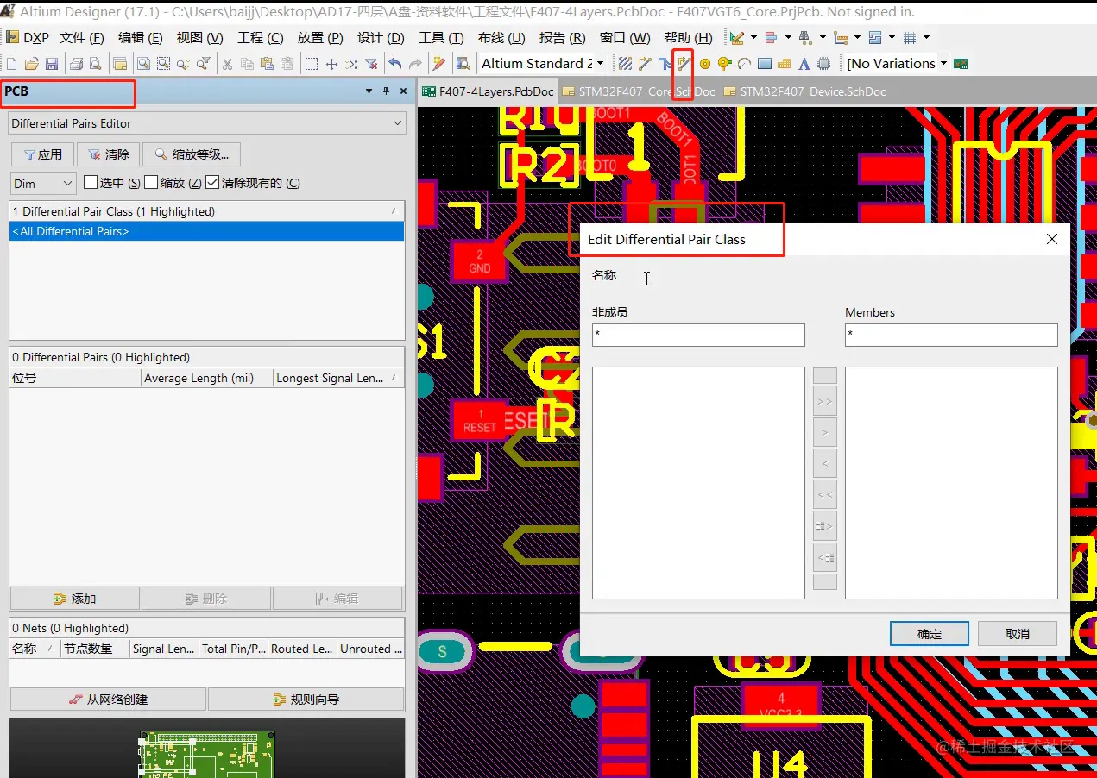Undo the last action

click(394, 64)
